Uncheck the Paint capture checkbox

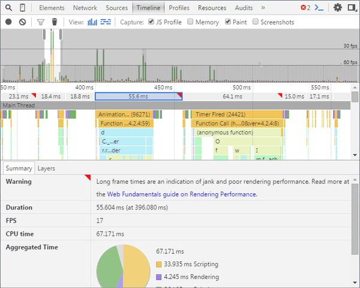228,22
